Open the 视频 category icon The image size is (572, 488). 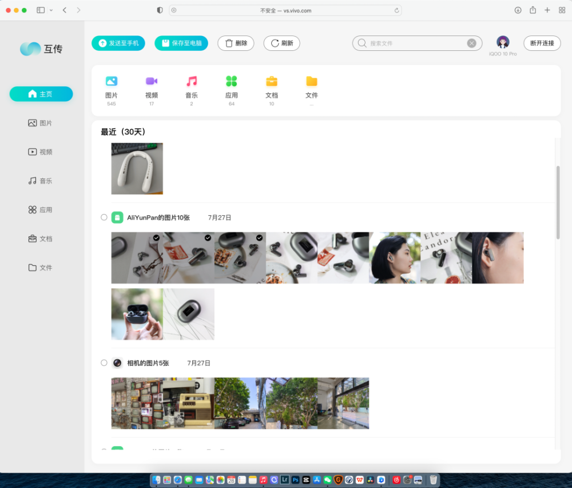[x=152, y=82]
